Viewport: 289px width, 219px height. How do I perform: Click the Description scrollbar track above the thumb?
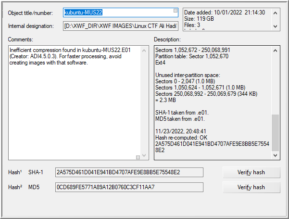click(x=275, y=82)
